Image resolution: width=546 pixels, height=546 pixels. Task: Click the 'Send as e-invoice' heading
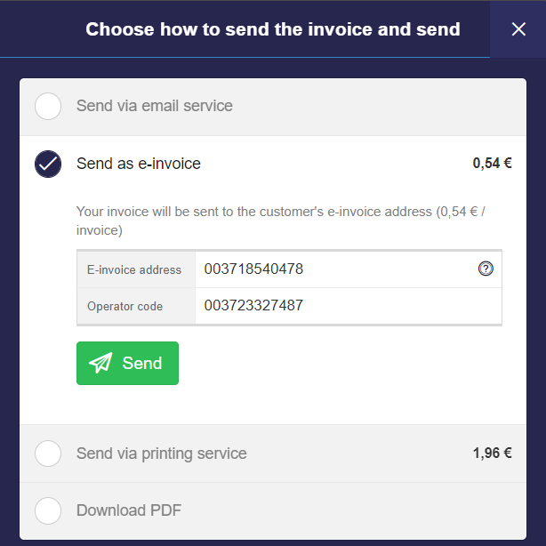(x=139, y=164)
